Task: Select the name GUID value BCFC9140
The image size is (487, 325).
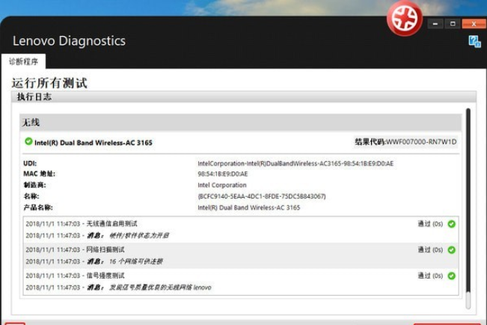Action: click(x=262, y=196)
